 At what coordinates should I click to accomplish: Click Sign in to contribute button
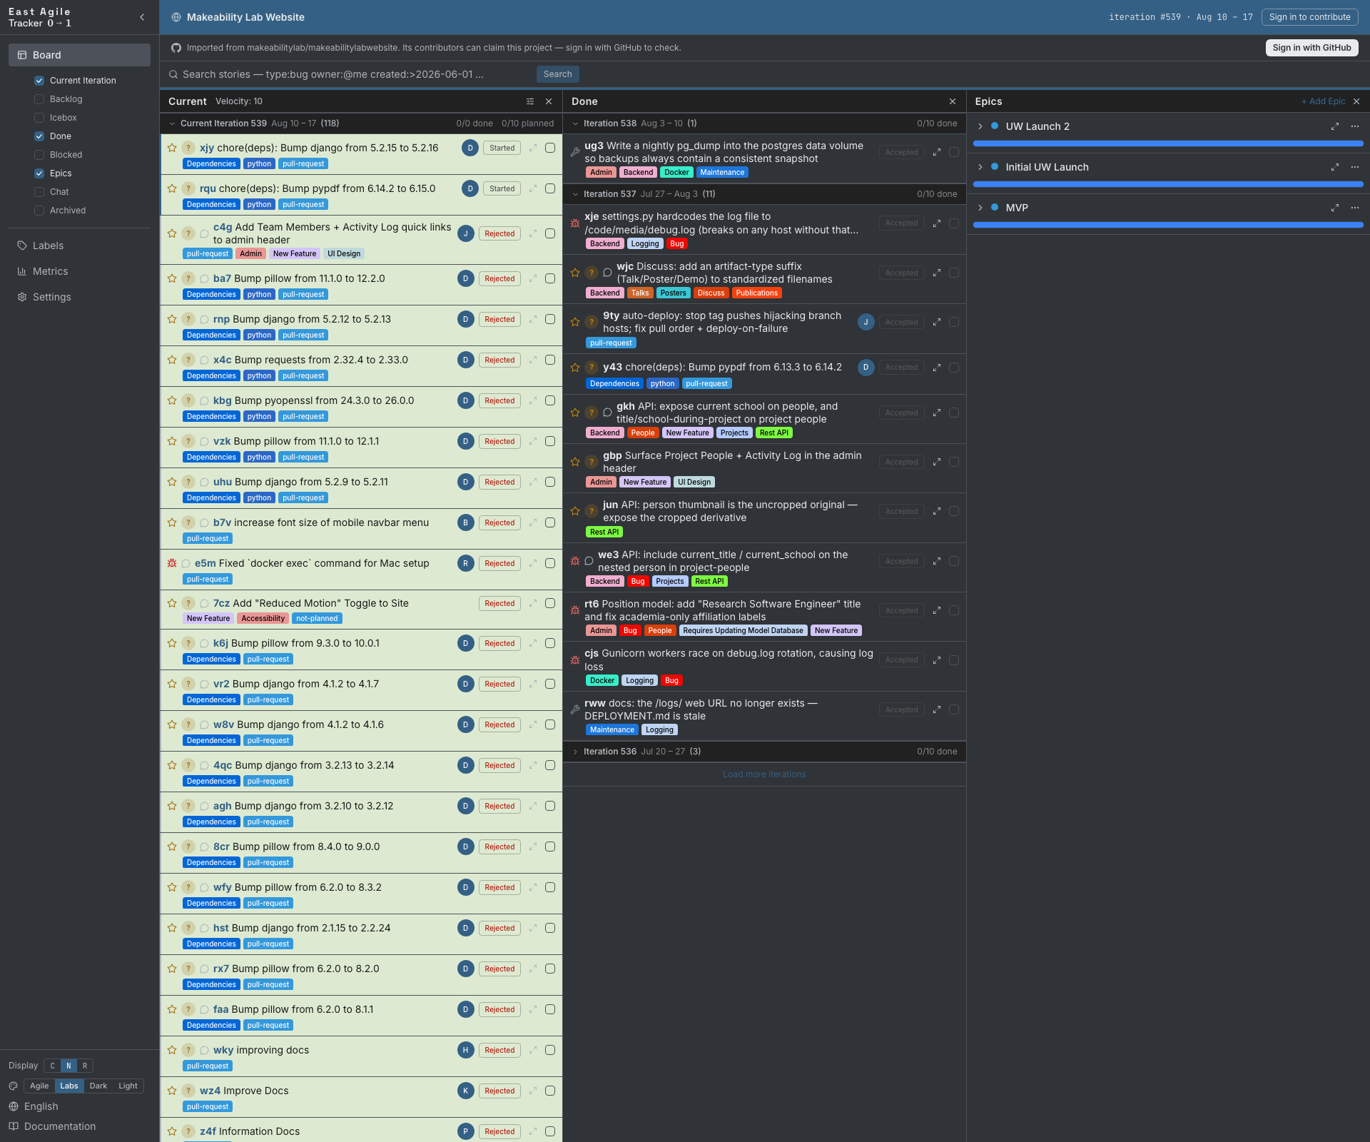coord(1310,17)
